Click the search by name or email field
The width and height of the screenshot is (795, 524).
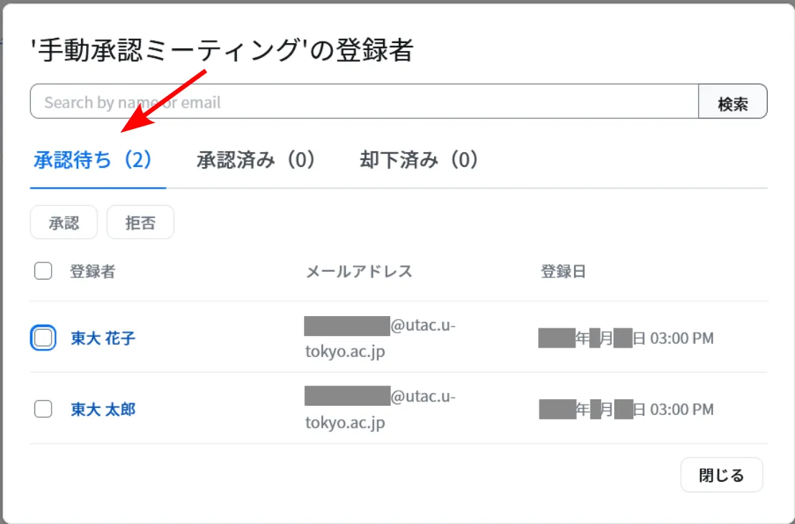[364, 102]
